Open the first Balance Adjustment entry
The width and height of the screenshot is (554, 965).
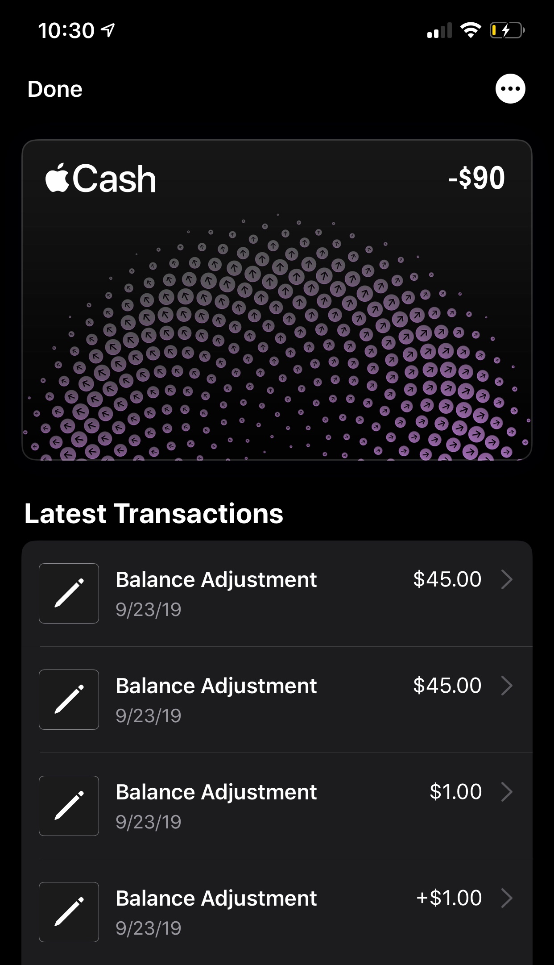216,580
